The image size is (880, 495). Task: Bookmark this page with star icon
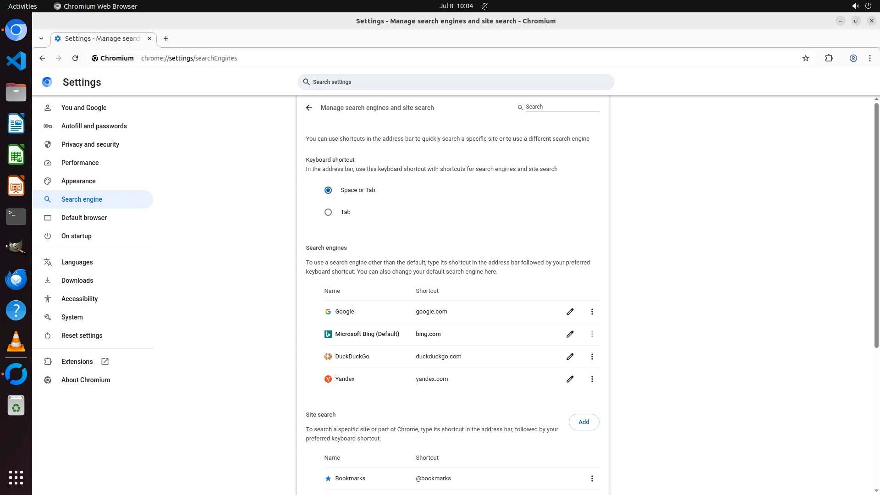coord(806,58)
